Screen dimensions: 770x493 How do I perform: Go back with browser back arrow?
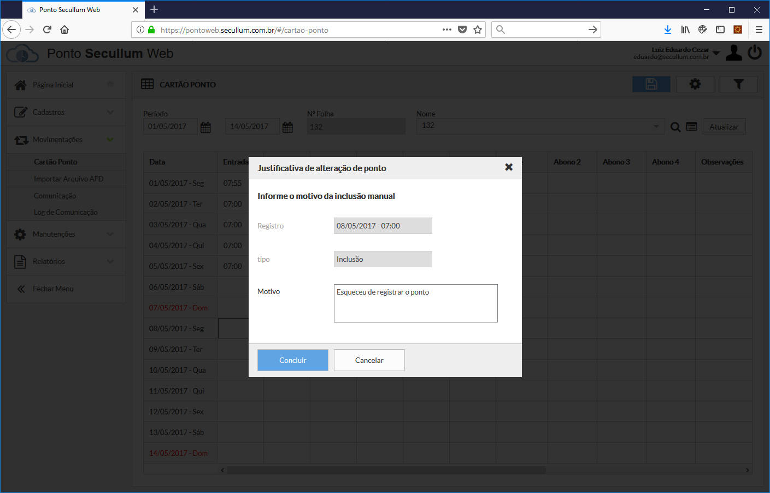(x=11, y=30)
